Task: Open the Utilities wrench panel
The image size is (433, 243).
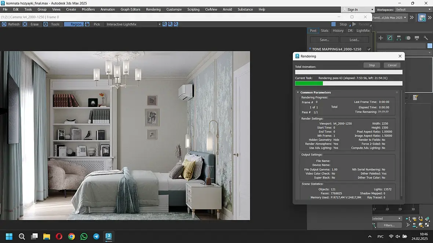Action: tap(426, 38)
